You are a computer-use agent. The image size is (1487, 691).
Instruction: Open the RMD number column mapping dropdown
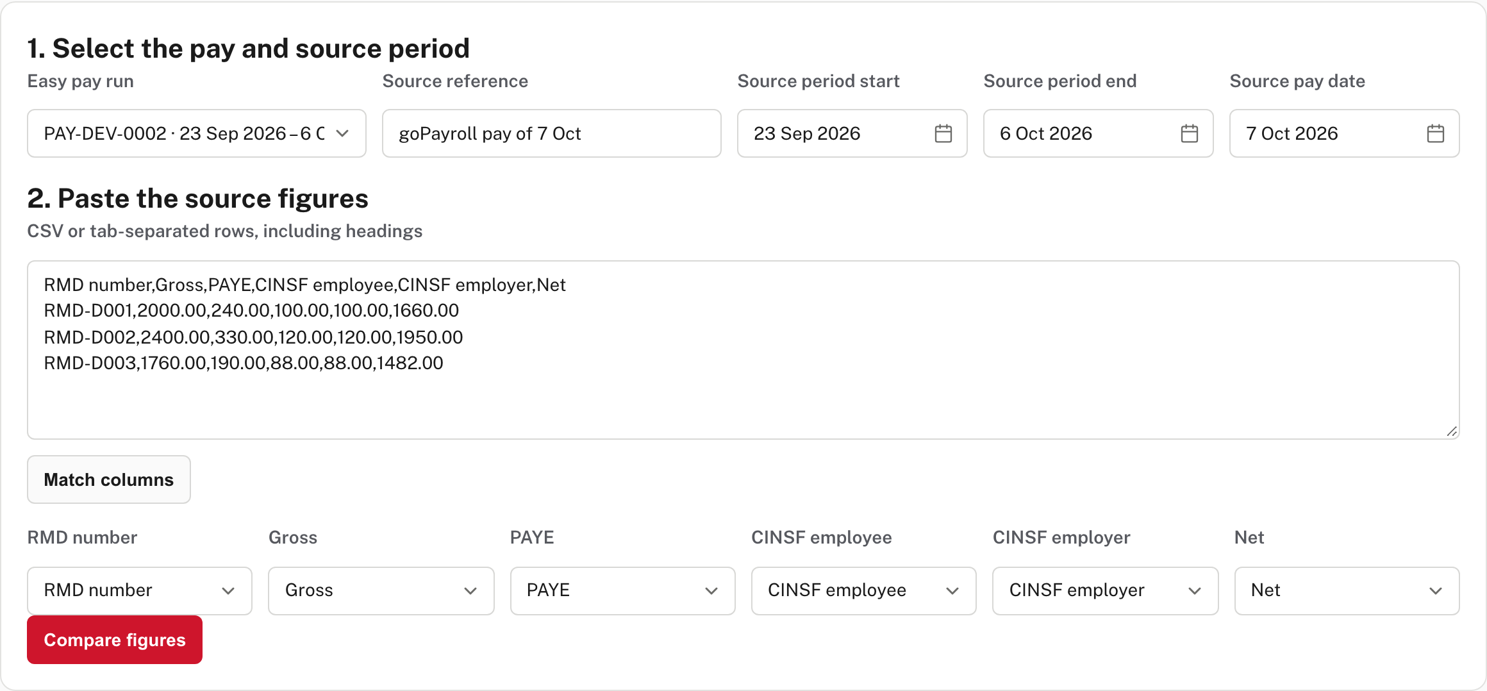click(140, 590)
